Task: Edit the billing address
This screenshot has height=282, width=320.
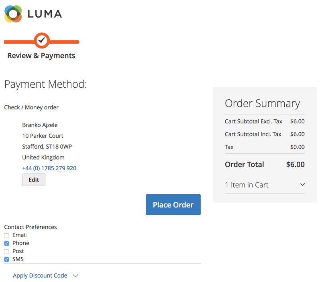Action: [x=34, y=180]
